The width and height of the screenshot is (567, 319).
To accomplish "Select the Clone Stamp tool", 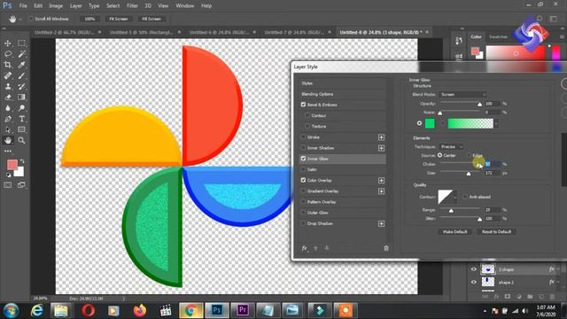I will tap(8, 87).
